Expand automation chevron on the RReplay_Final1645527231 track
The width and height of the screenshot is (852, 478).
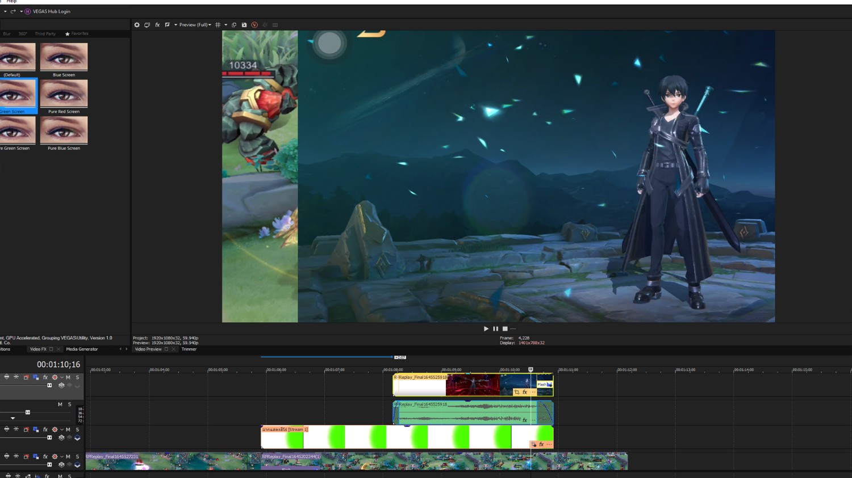pos(62,456)
